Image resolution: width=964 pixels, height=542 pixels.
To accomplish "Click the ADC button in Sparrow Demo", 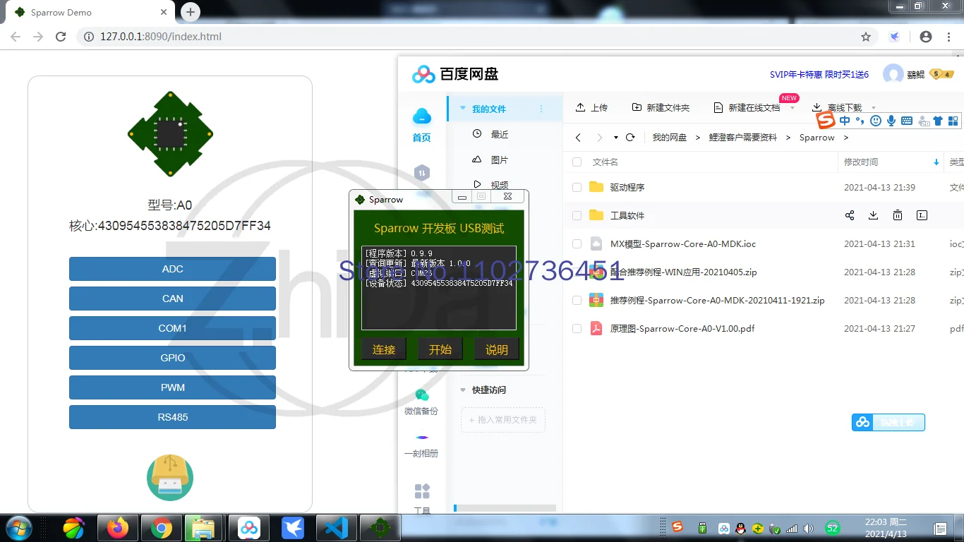I will pyautogui.click(x=172, y=269).
